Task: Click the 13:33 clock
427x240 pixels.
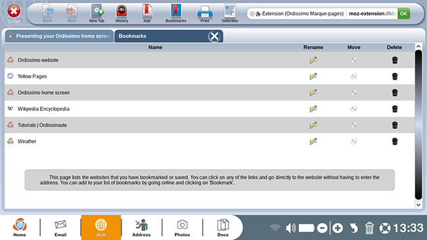Action: (409, 228)
